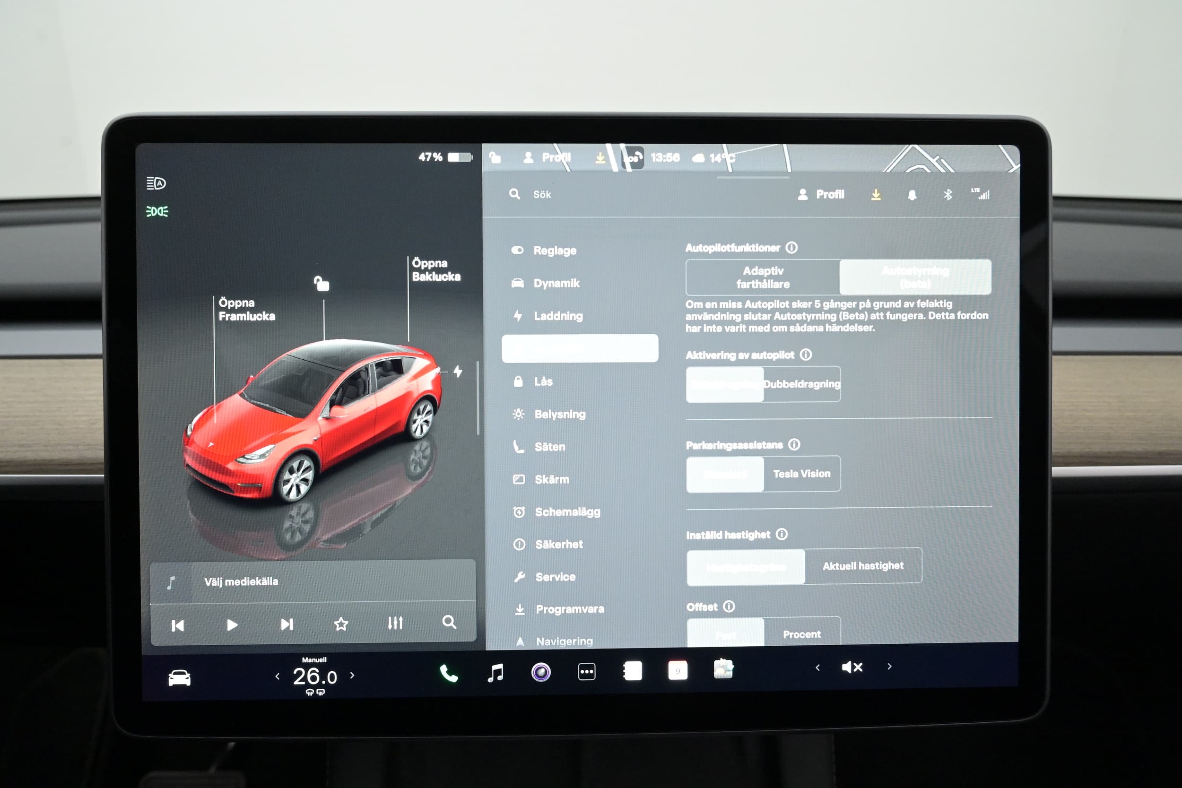The width and height of the screenshot is (1182, 788).
Task: Tap the equalizer audio settings icon
Action: (x=395, y=623)
